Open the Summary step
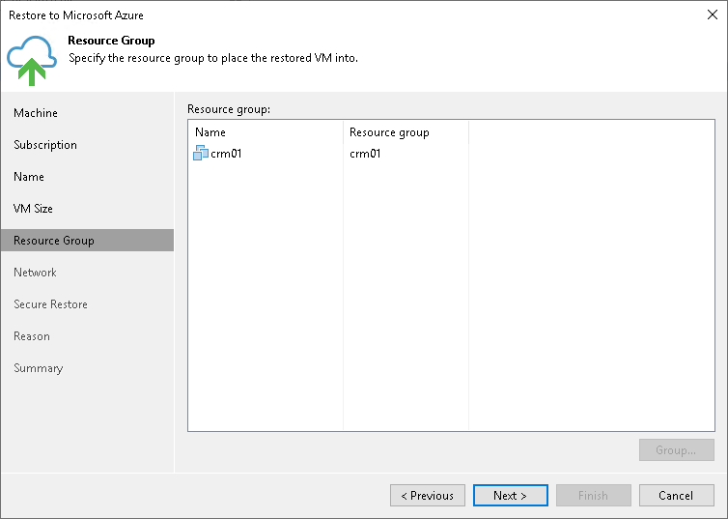728x519 pixels. click(x=38, y=368)
